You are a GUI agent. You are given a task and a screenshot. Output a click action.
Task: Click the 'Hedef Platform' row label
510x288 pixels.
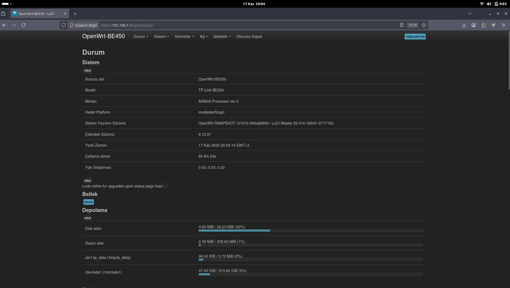[98, 112]
